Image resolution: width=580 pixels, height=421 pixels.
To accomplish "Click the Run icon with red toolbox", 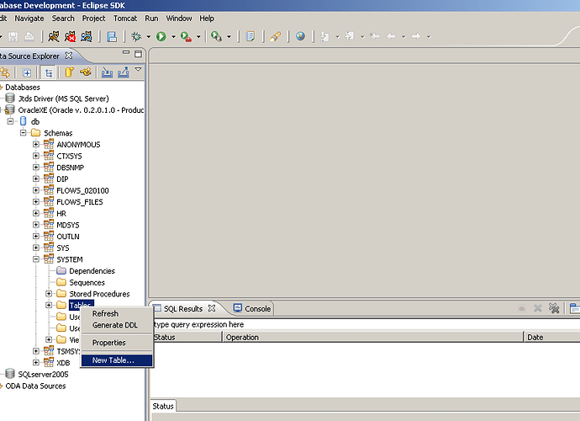I will [186, 36].
